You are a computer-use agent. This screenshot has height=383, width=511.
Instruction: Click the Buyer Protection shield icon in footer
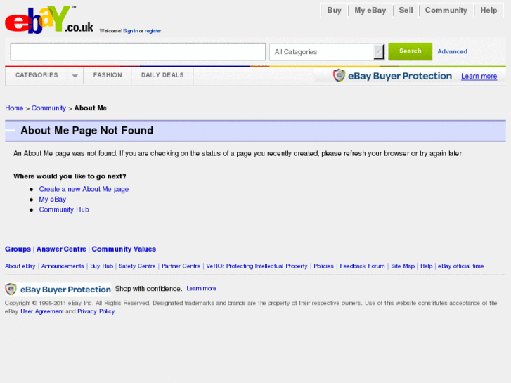tap(11, 289)
